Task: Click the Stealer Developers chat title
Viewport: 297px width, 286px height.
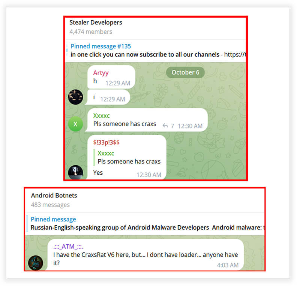Action: click(x=96, y=22)
